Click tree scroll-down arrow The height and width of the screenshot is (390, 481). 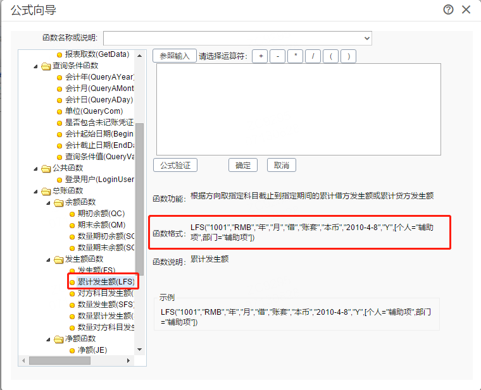(x=140, y=350)
